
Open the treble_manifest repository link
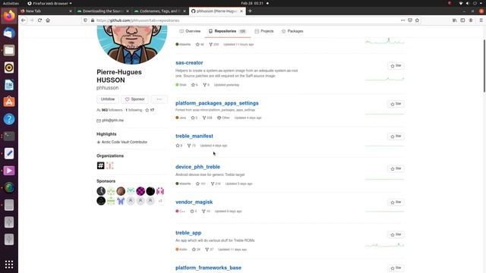[x=194, y=136]
